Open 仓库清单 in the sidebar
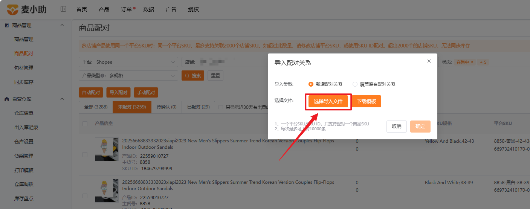Viewport: 530px width, 209px height. 24,113
